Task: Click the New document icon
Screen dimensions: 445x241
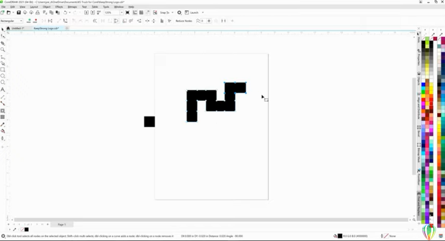Action: (2, 12)
